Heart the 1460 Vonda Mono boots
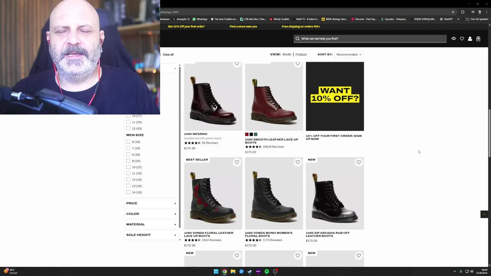Viewport: 491px width, 276px height. pyautogui.click(x=298, y=162)
